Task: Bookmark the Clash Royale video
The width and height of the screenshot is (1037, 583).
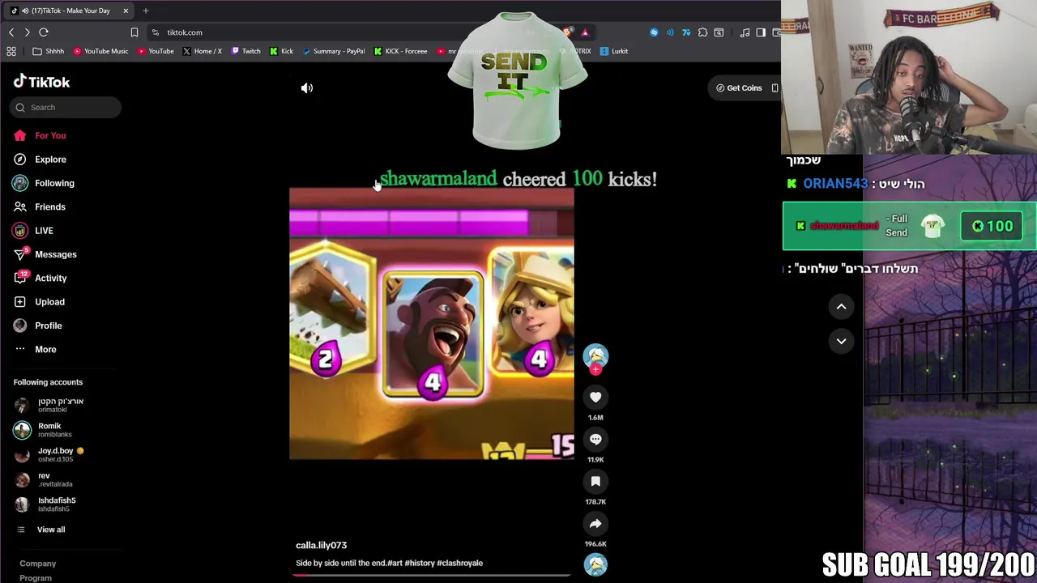Action: 595,481
